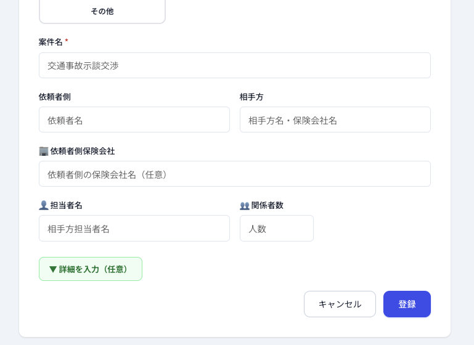Screen dimensions: 474x345
Task: Click the 相手方 label
Action: (x=251, y=97)
